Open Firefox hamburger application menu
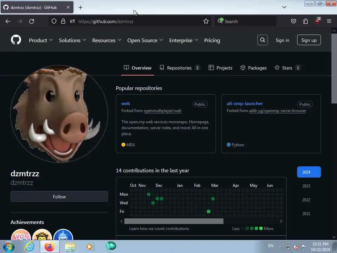 (x=329, y=21)
